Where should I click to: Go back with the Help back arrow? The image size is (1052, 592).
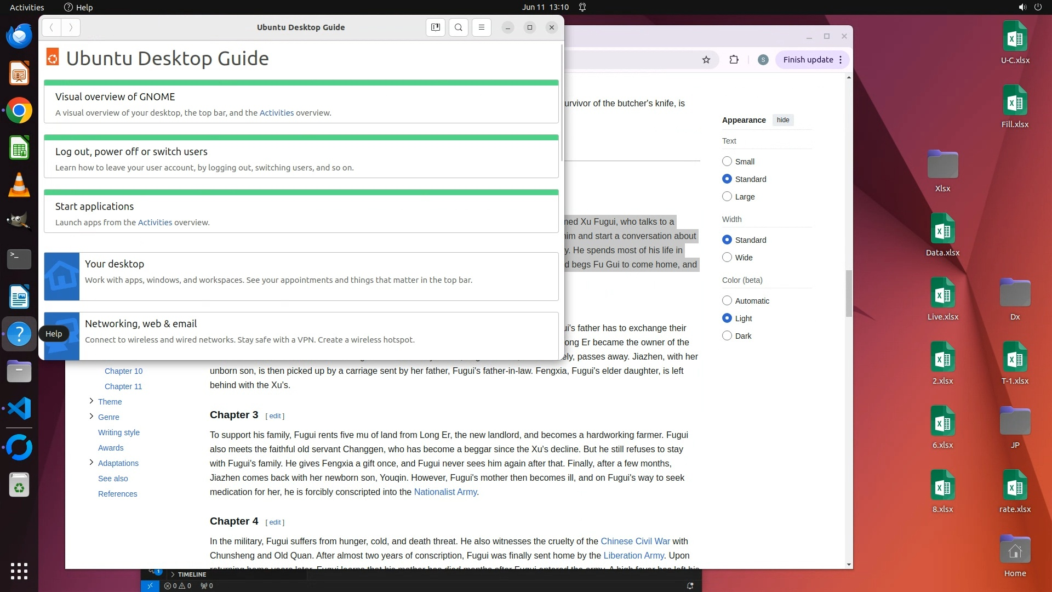[x=52, y=27]
